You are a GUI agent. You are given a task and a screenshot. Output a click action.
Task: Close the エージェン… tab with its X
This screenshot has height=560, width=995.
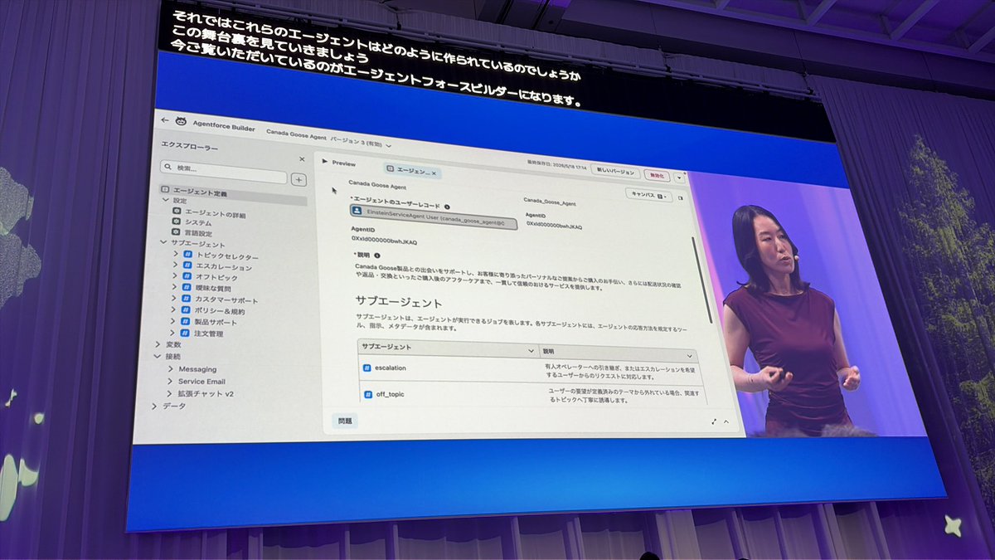pyautogui.click(x=434, y=173)
